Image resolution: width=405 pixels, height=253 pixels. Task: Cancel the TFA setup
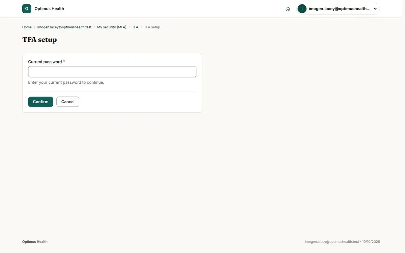click(x=68, y=102)
